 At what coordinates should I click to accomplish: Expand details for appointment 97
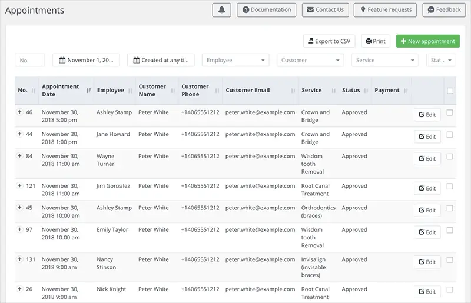coord(19,229)
